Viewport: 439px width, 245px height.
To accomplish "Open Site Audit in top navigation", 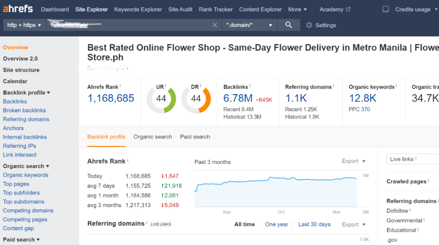I will click(180, 9).
